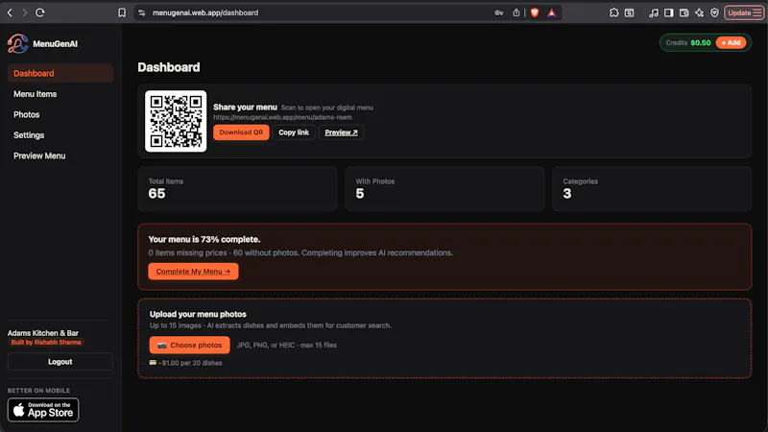Viewport: 768px width, 432px height.
Task: Click the share icon in address bar
Action: coord(516,12)
